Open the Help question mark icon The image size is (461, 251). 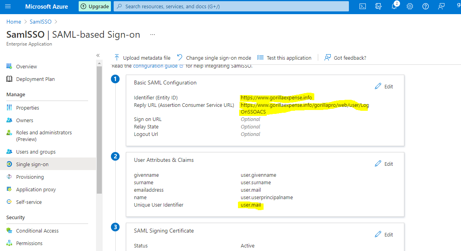[426, 6]
